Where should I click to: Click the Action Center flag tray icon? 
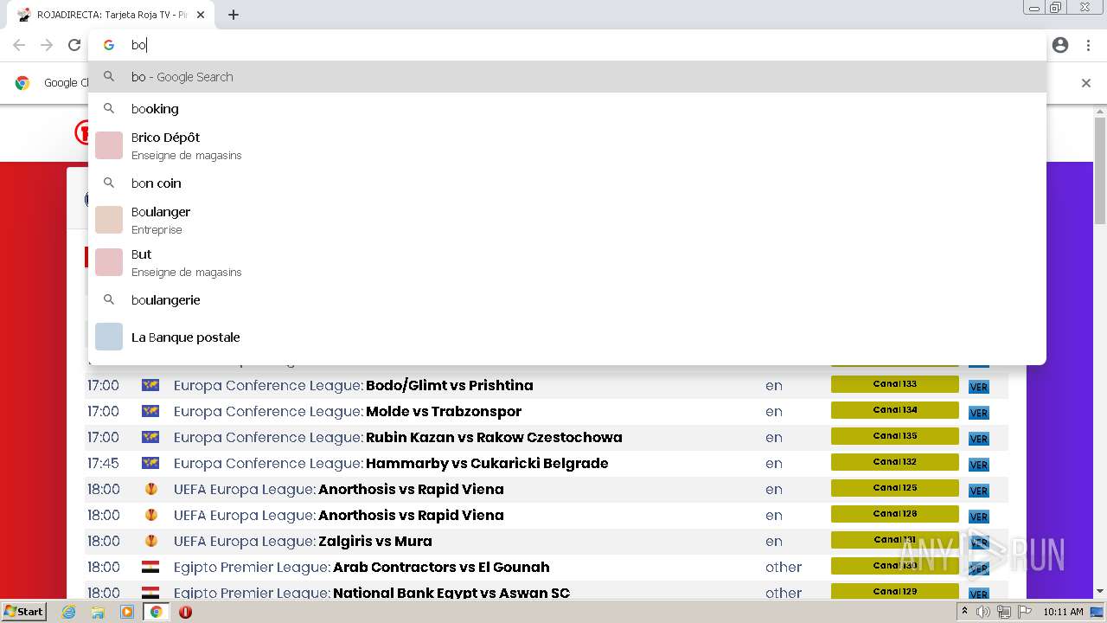tap(1024, 612)
